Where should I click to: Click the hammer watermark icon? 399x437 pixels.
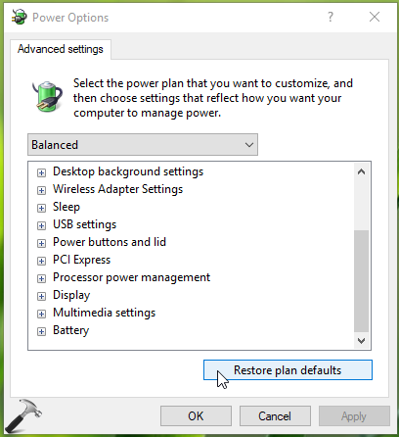click(23, 415)
